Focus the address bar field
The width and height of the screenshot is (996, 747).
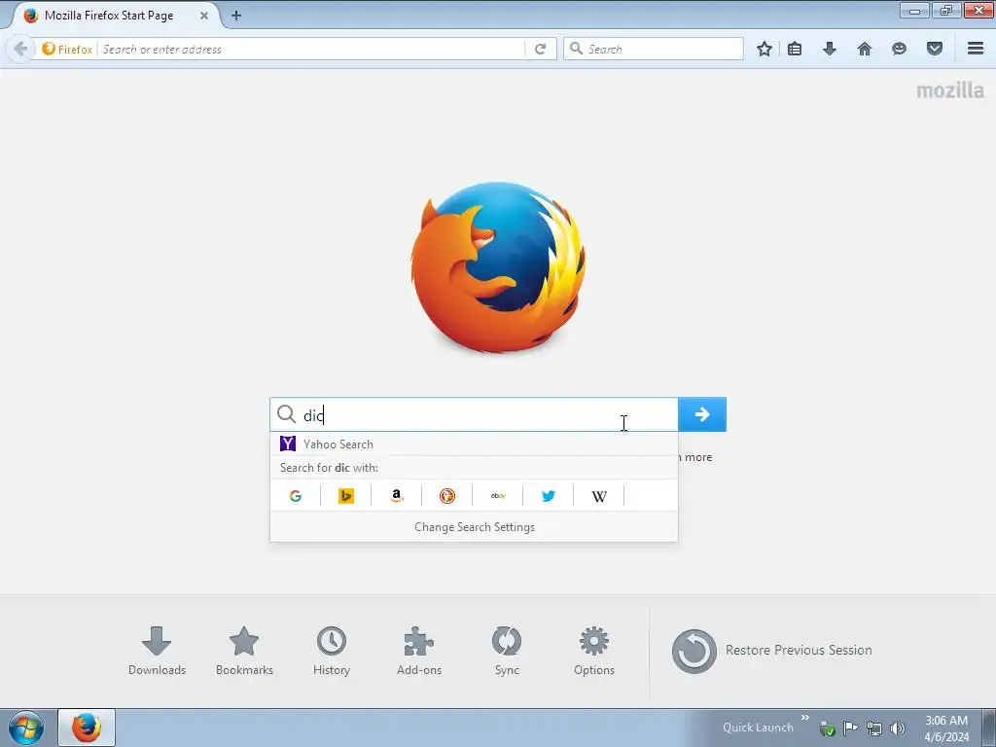pos(311,49)
